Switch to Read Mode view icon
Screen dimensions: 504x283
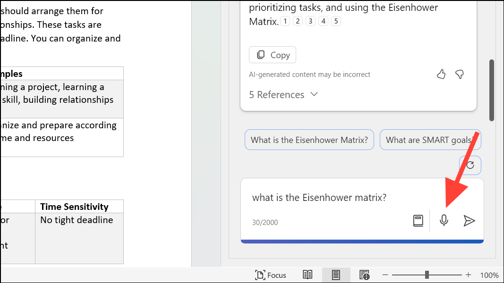click(308, 275)
